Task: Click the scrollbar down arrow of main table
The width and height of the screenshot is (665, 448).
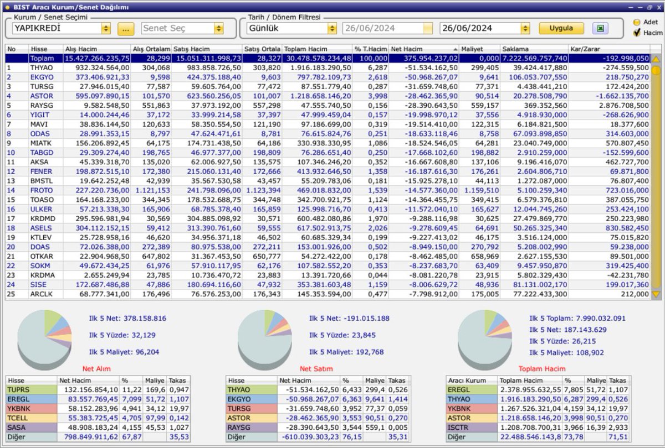Action: click(x=656, y=295)
